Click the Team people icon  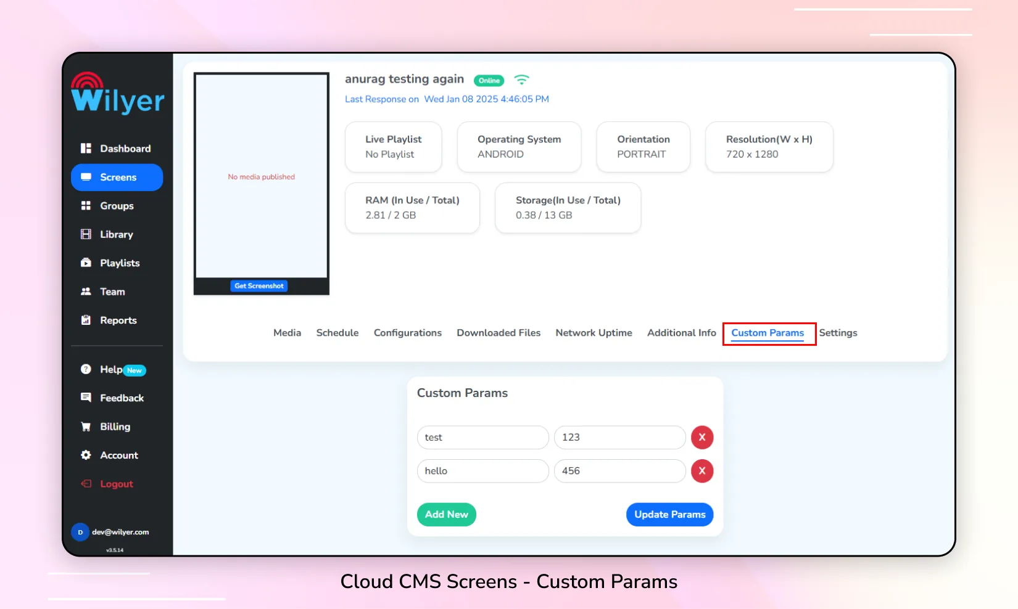[x=86, y=292]
